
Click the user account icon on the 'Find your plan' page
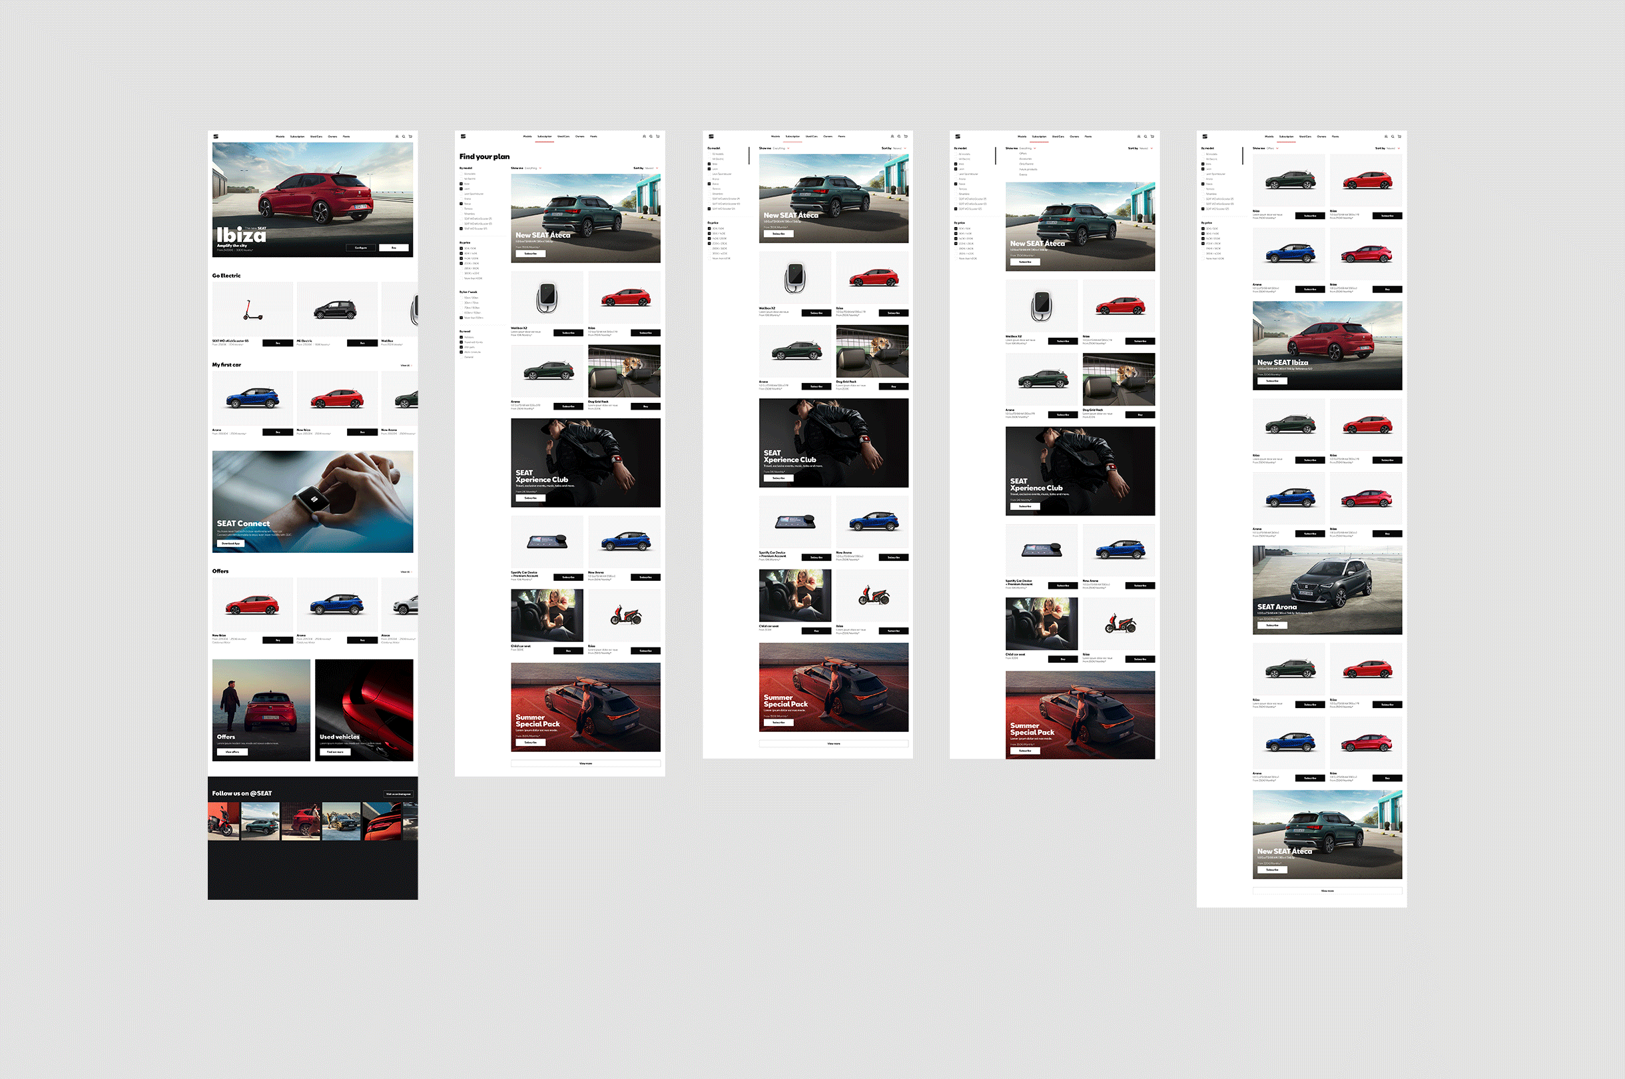point(645,137)
